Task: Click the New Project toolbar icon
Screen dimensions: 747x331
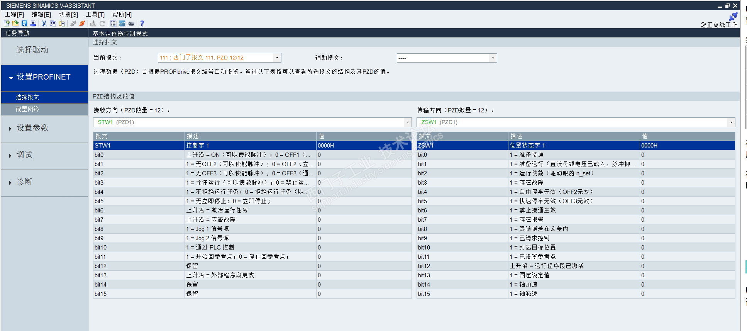Action: [x=7, y=24]
